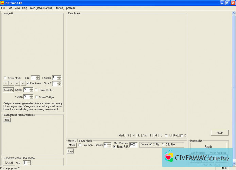Enable the Show Mask checkbox
This screenshot has height=170, width=236.
point(5,78)
